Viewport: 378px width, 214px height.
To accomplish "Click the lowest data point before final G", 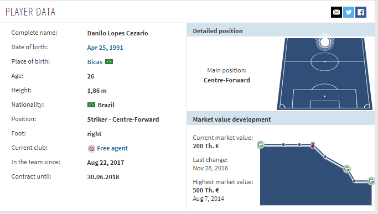I will point(354,181).
